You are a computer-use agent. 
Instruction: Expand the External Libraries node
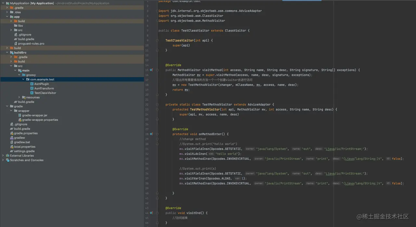click(x=3, y=156)
